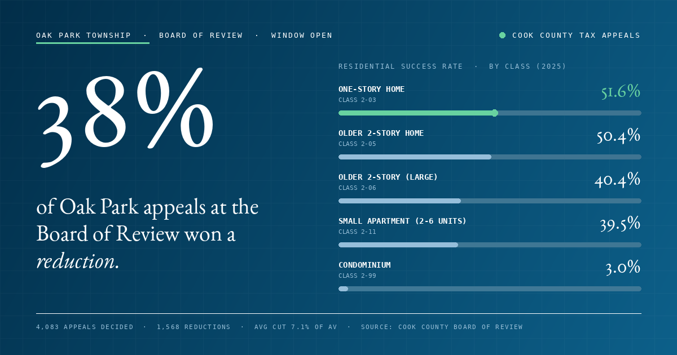Open the Board of Review tab
Image resolution: width=677 pixels, height=355 pixels.
(x=201, y=35)
